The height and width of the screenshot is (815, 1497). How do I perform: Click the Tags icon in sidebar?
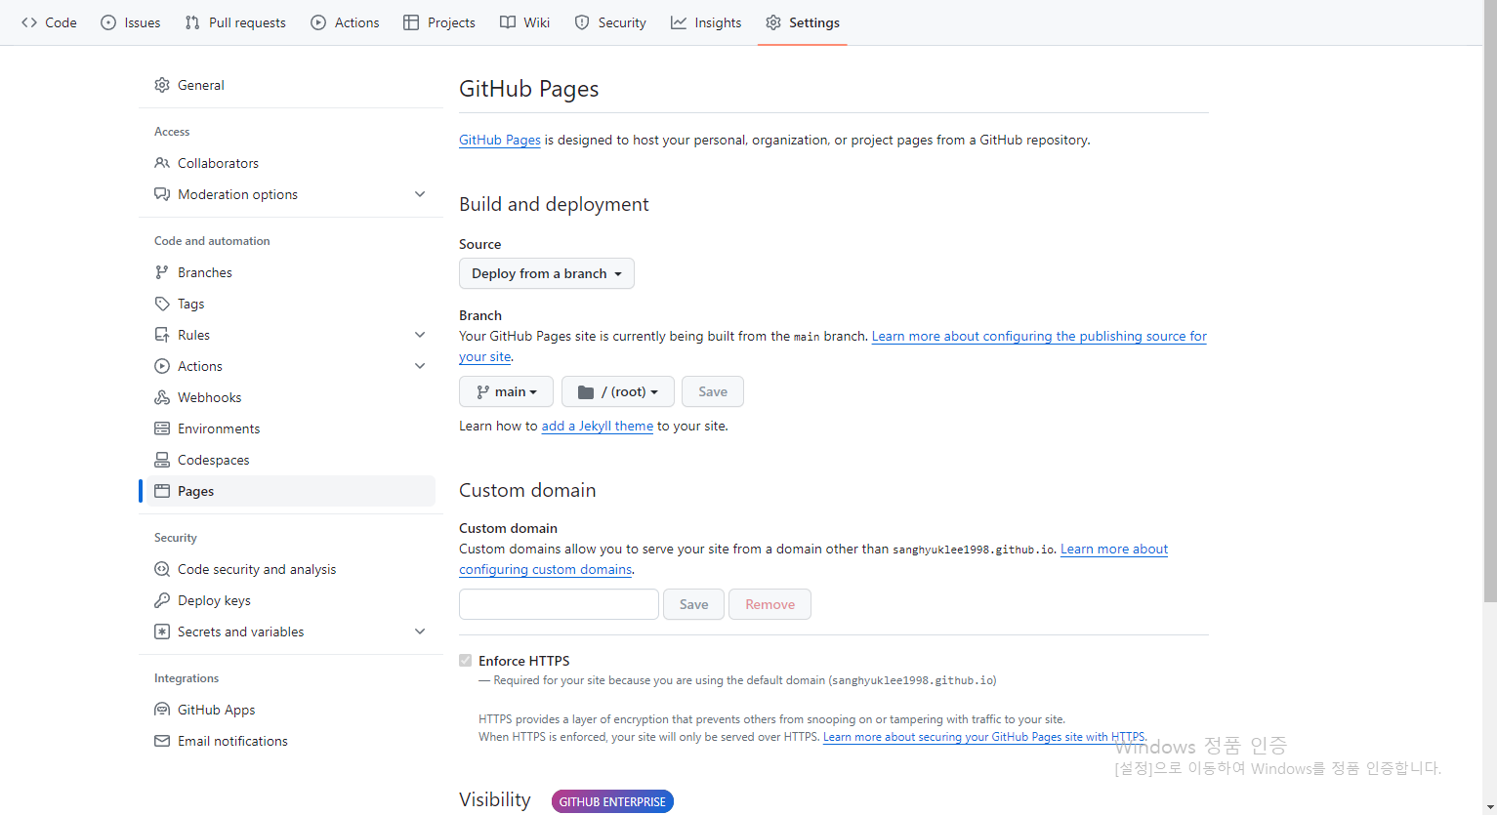(x=162, y=304)
